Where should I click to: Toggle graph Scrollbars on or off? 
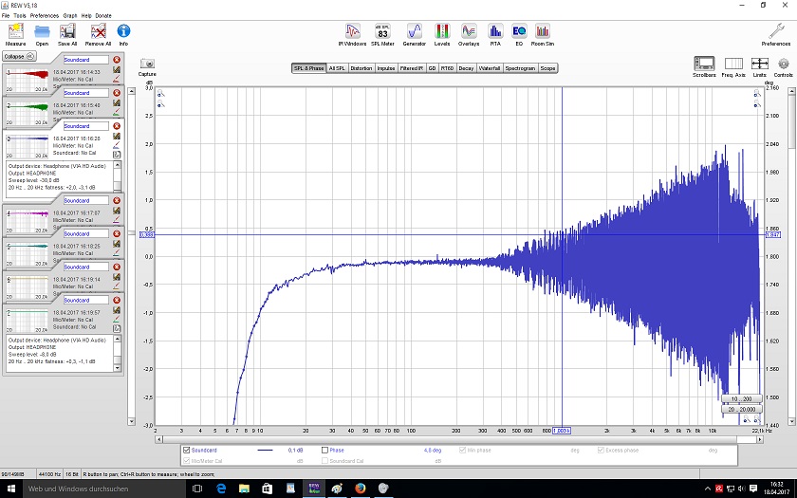point(704,65)
